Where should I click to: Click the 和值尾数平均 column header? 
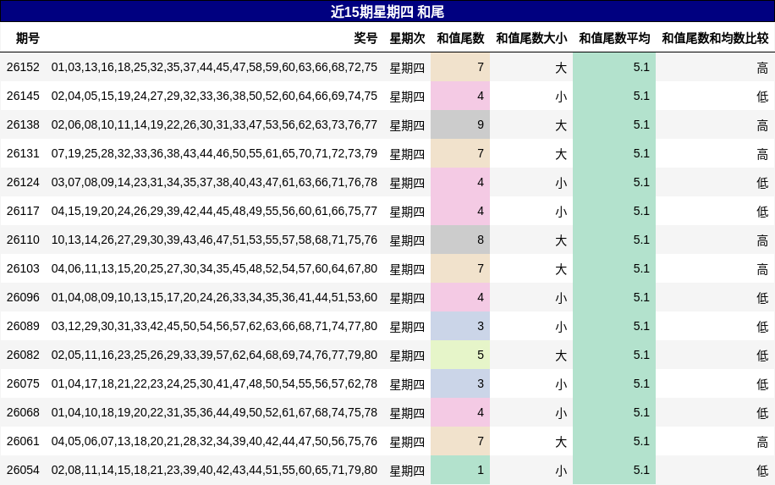(614, 38)
